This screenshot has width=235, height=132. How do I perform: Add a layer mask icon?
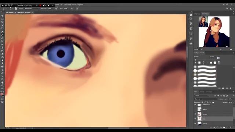coord(217,127)
